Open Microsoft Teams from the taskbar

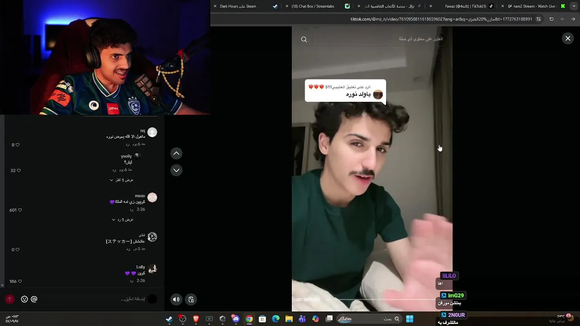[x=302, y=319]
